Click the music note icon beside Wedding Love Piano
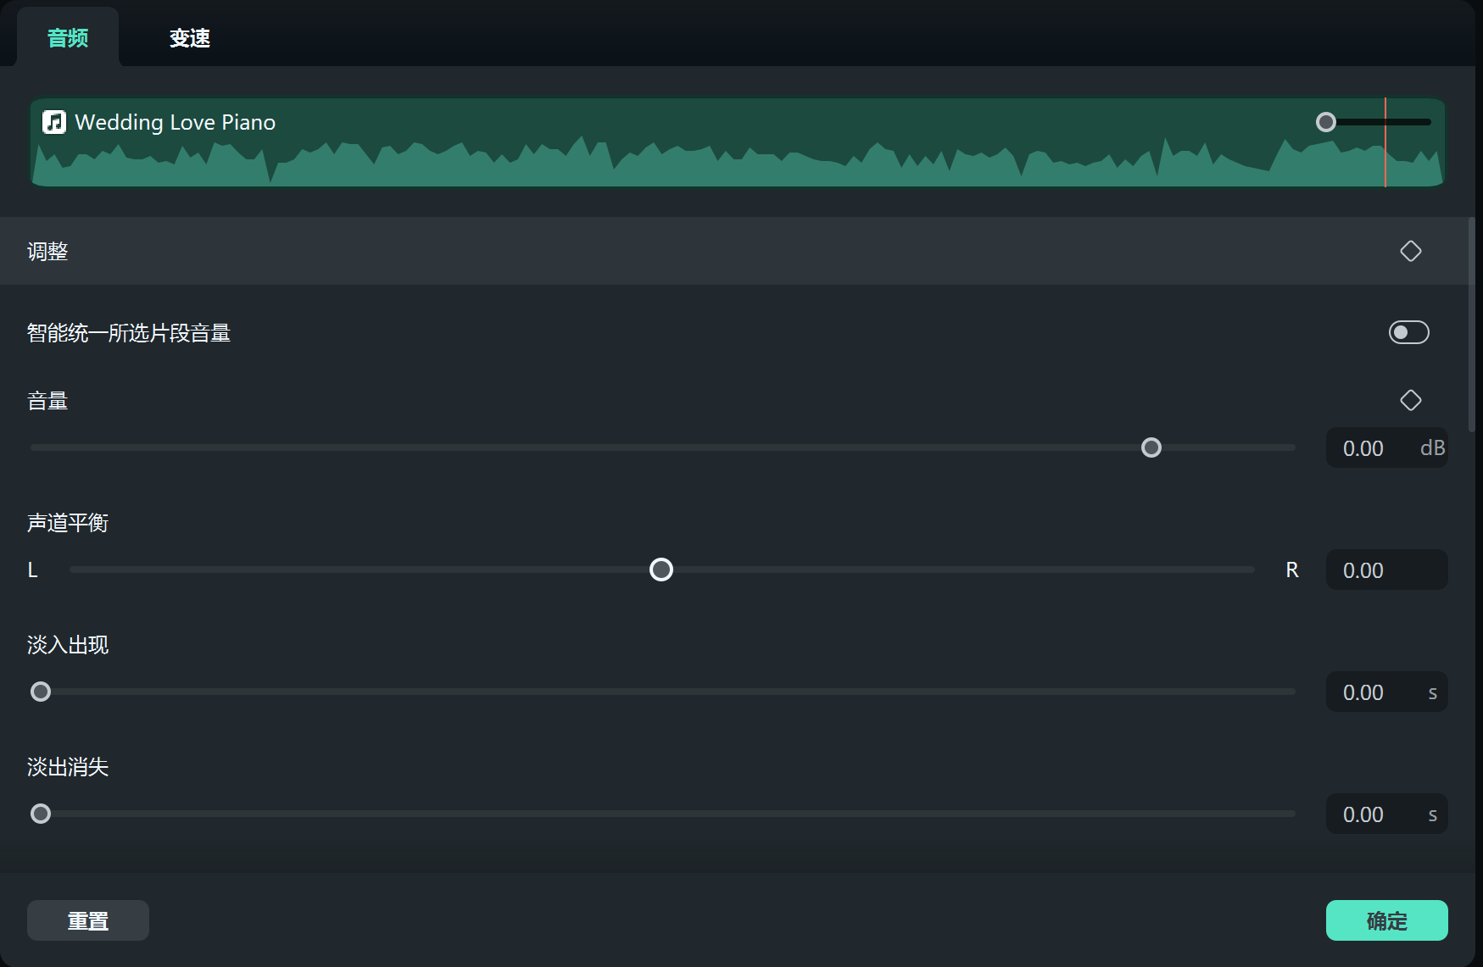The image size is (1483, 967). point(54,122)
